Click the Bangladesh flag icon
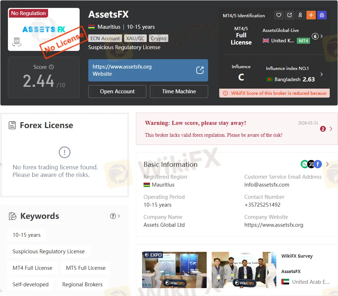Screen dimensions: 338x296 tap(269, 79)
